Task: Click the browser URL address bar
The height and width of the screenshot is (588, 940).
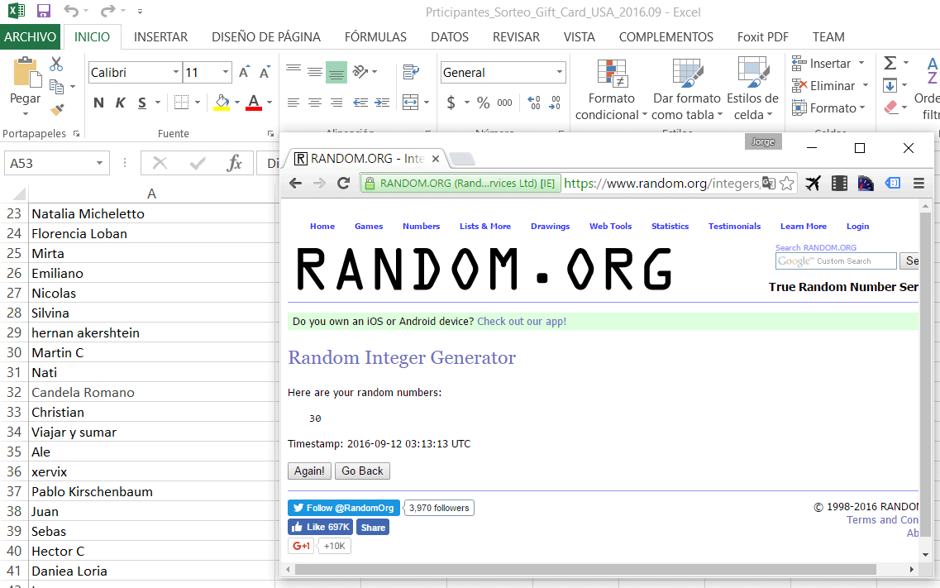Action: (662, 184)
